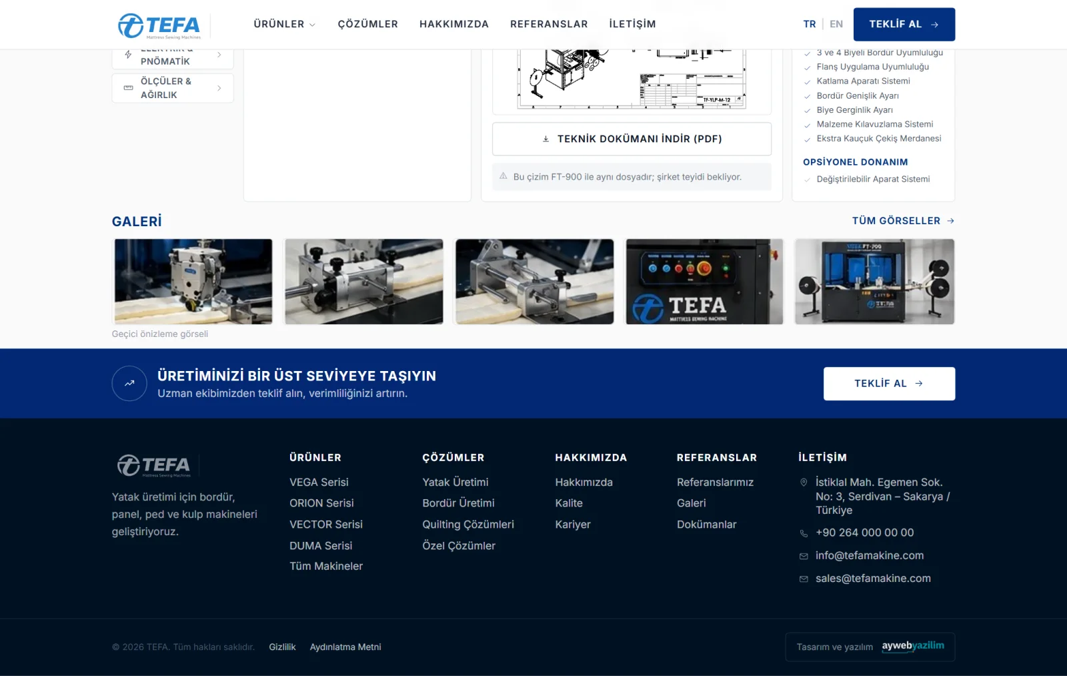Click the ruler icon beside ÖLÇÜLER & AĞIRLIK
Image resolution: width=1067 pixels, height=676 pixels.
(x=129, y=88)
